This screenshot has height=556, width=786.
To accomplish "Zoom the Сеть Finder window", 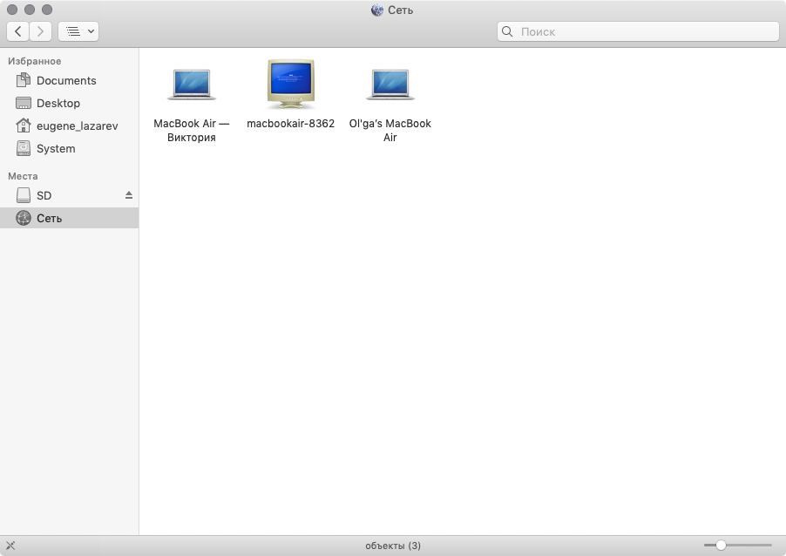I will pos(47,10).
